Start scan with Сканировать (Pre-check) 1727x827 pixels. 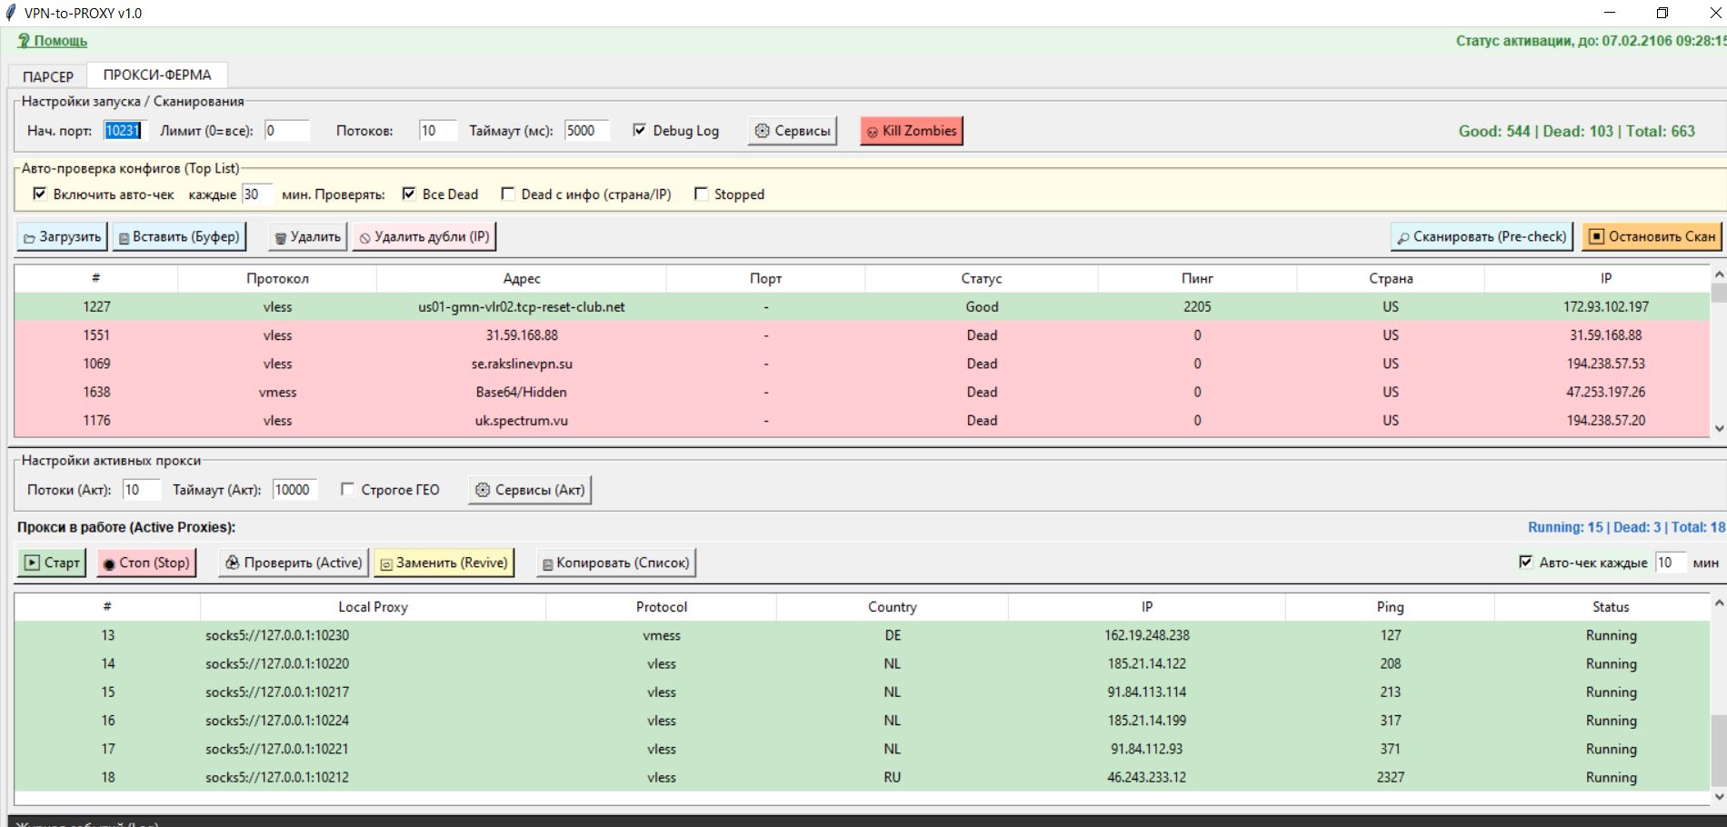[x=1482, y=237]
